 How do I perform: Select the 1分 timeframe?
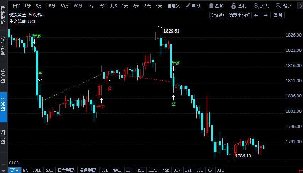[27, 6]
